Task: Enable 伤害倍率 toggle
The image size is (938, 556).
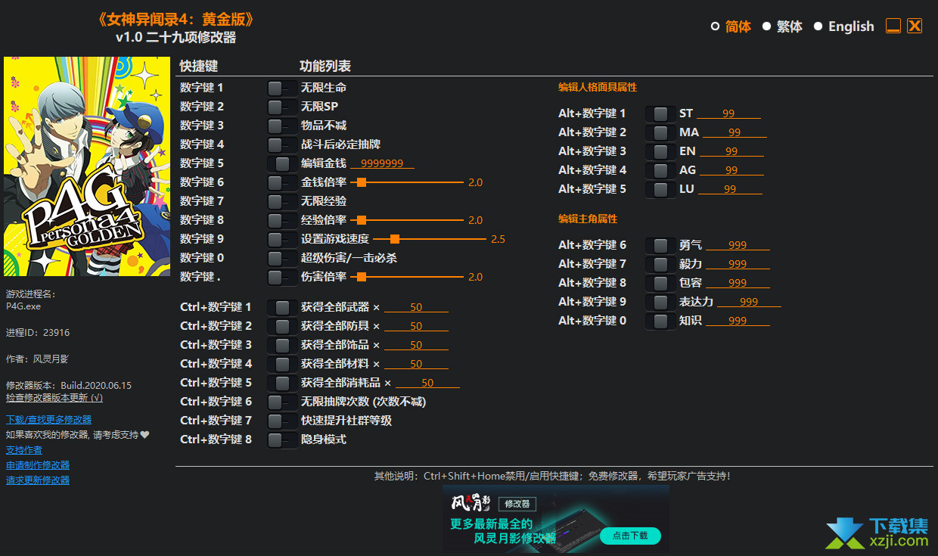Action: (282, 277)
